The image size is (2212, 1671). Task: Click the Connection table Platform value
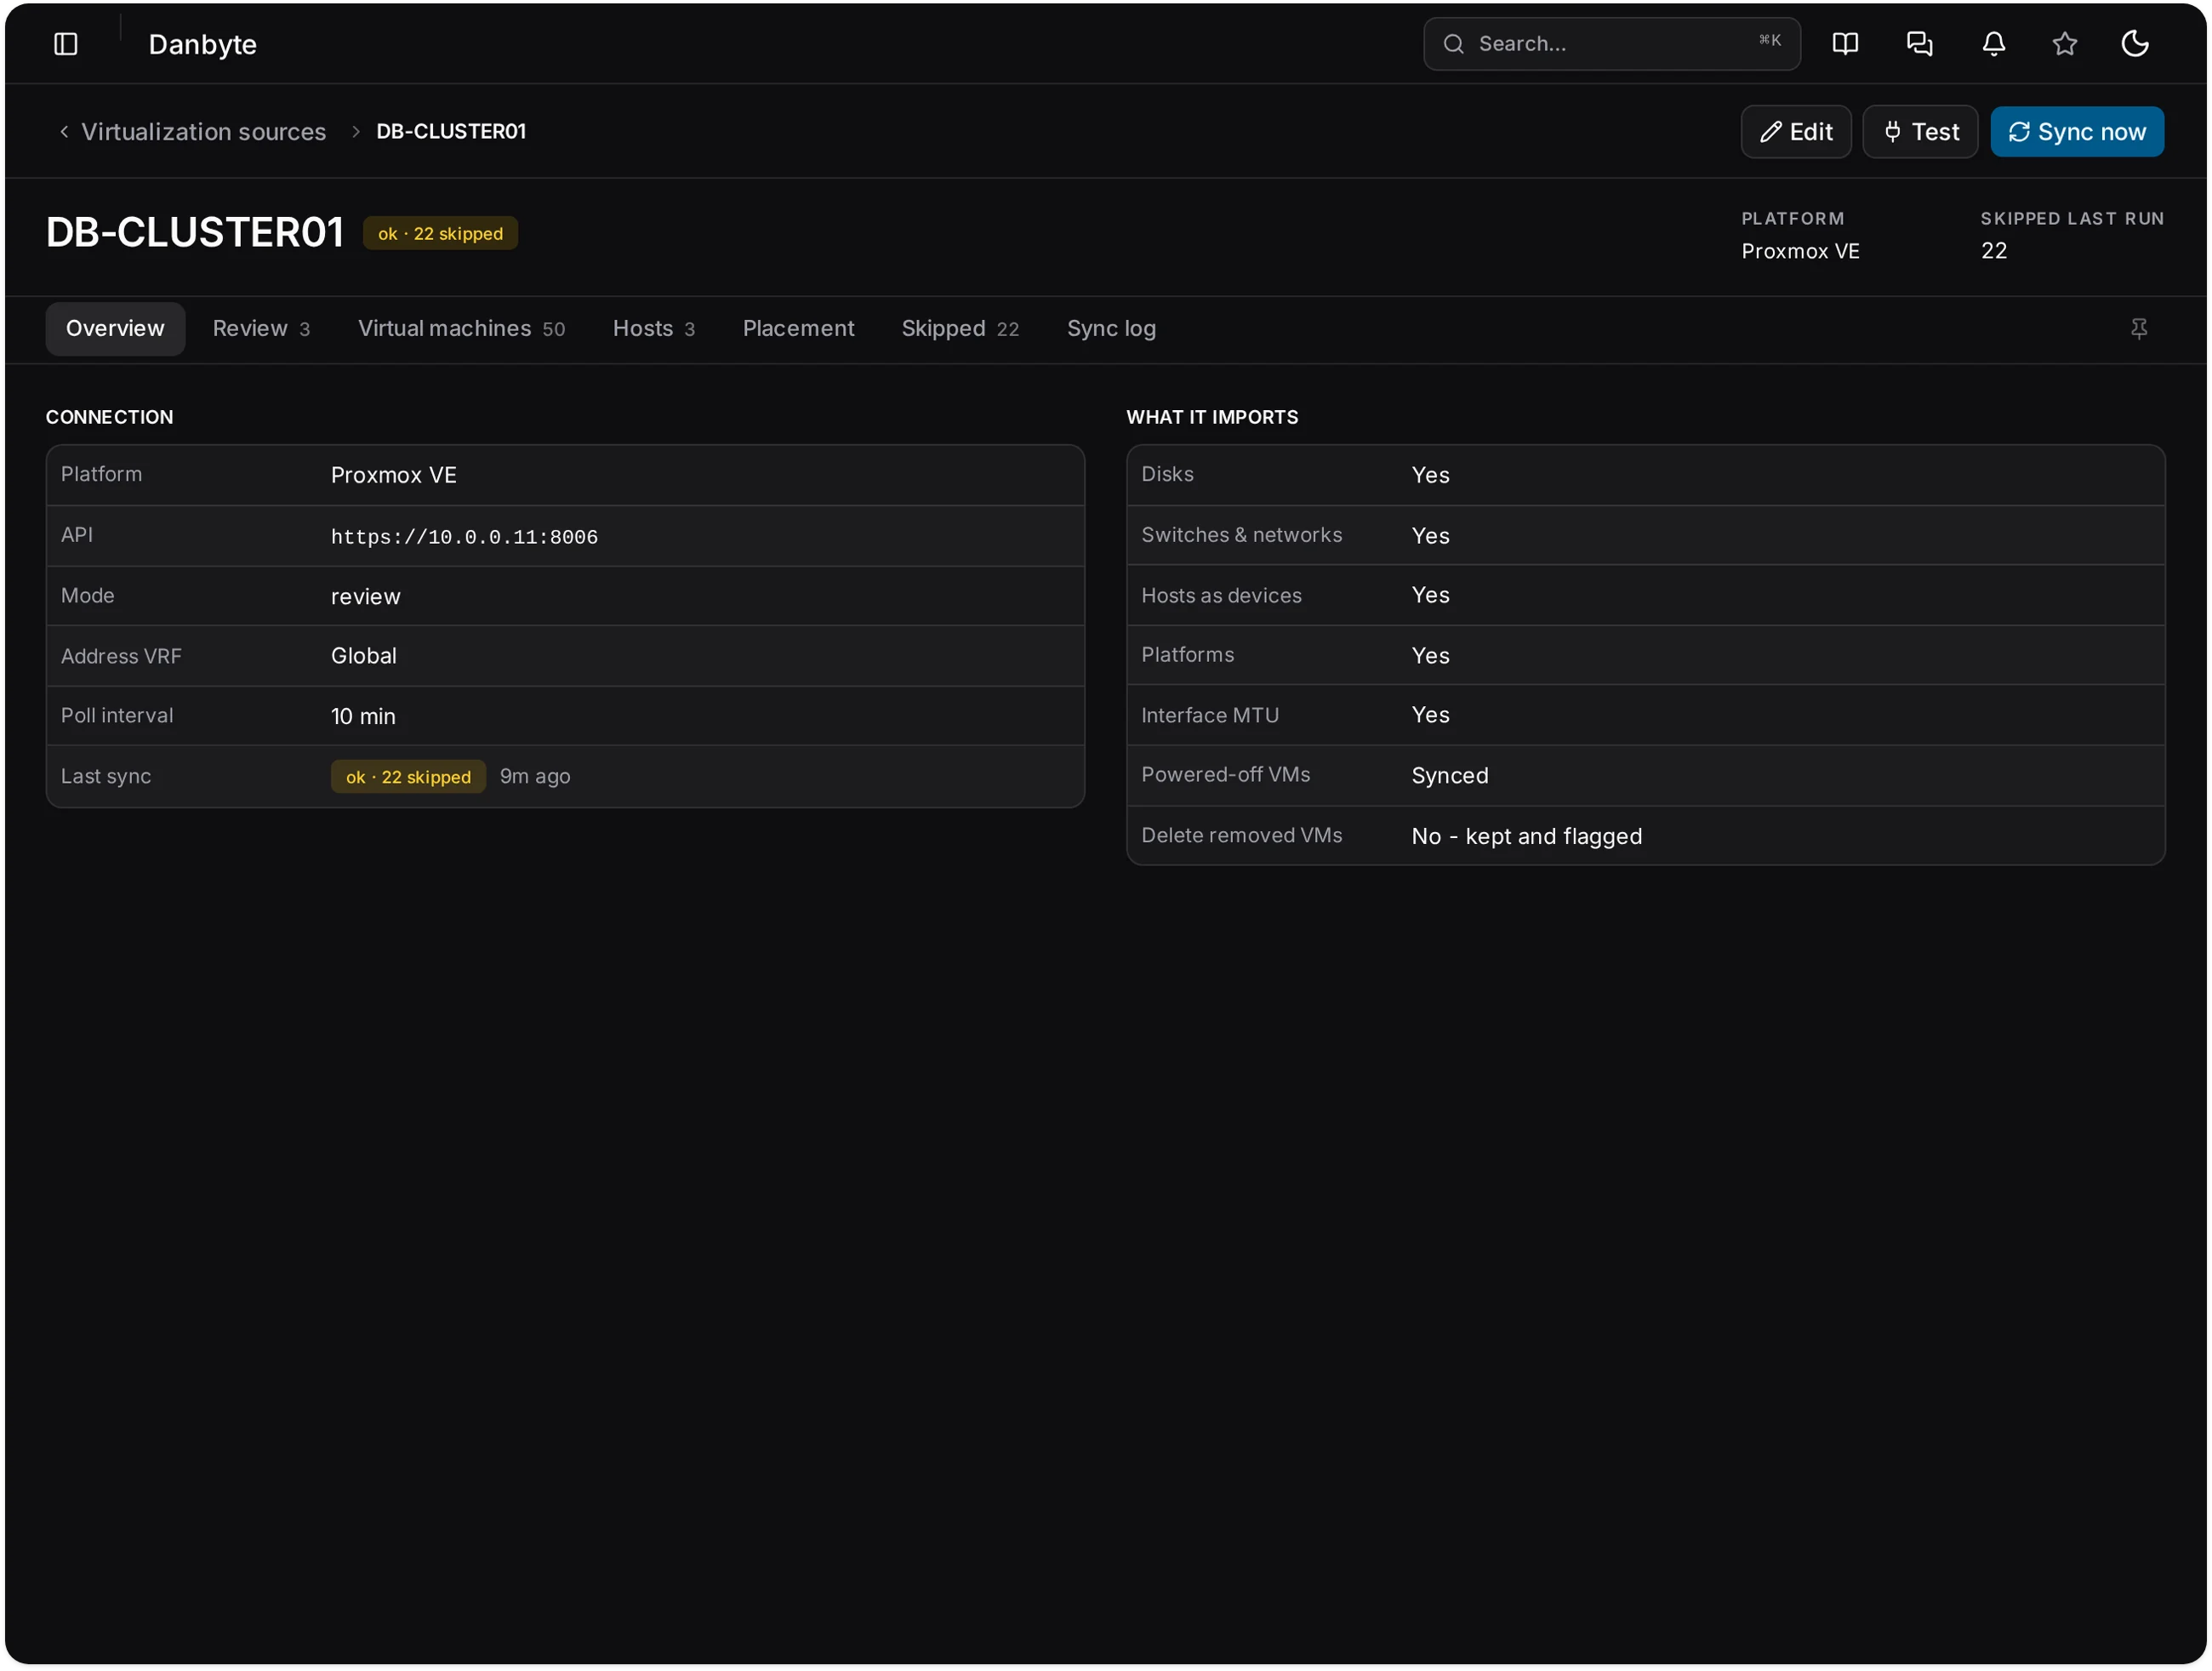pyautogui.click(x=393, y=476)
